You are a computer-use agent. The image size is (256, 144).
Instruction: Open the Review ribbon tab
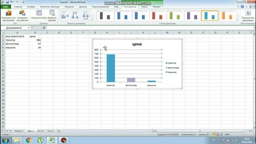[100, 7]
